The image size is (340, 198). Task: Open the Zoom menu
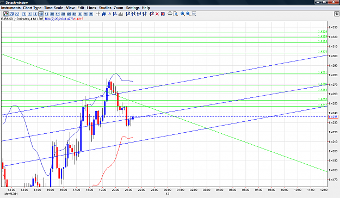(x=119, y=8)
